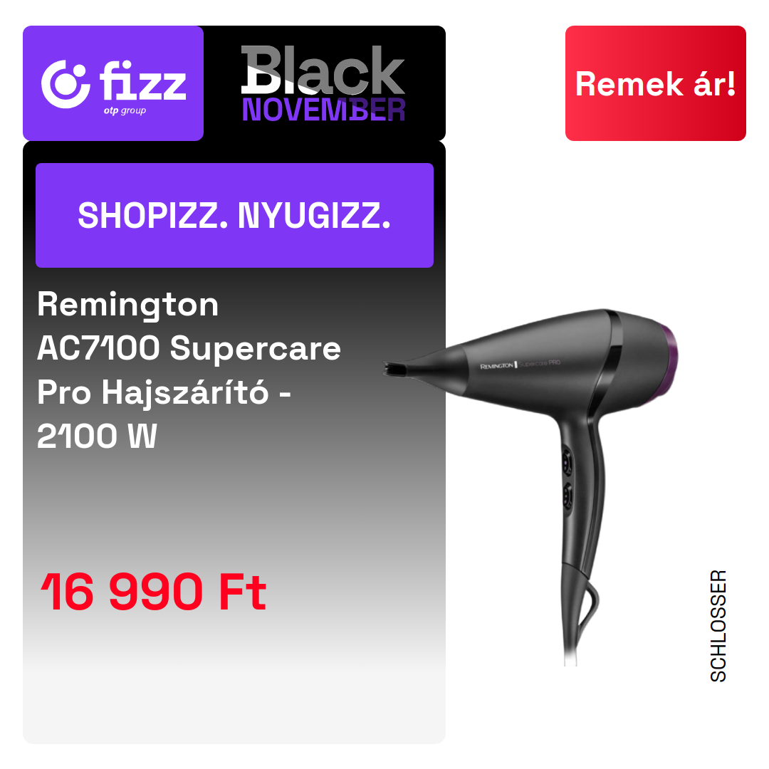Screen dimensions: 769x769
Task: Click the purple NOVEMBER text
Action: (324, 110)
